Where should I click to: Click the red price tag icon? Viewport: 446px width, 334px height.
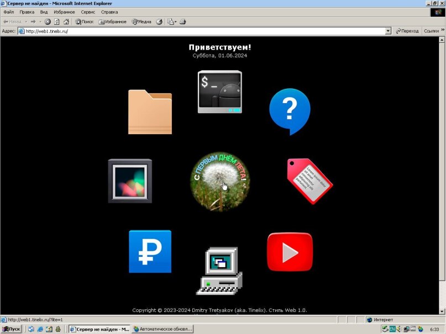(309, 181)
